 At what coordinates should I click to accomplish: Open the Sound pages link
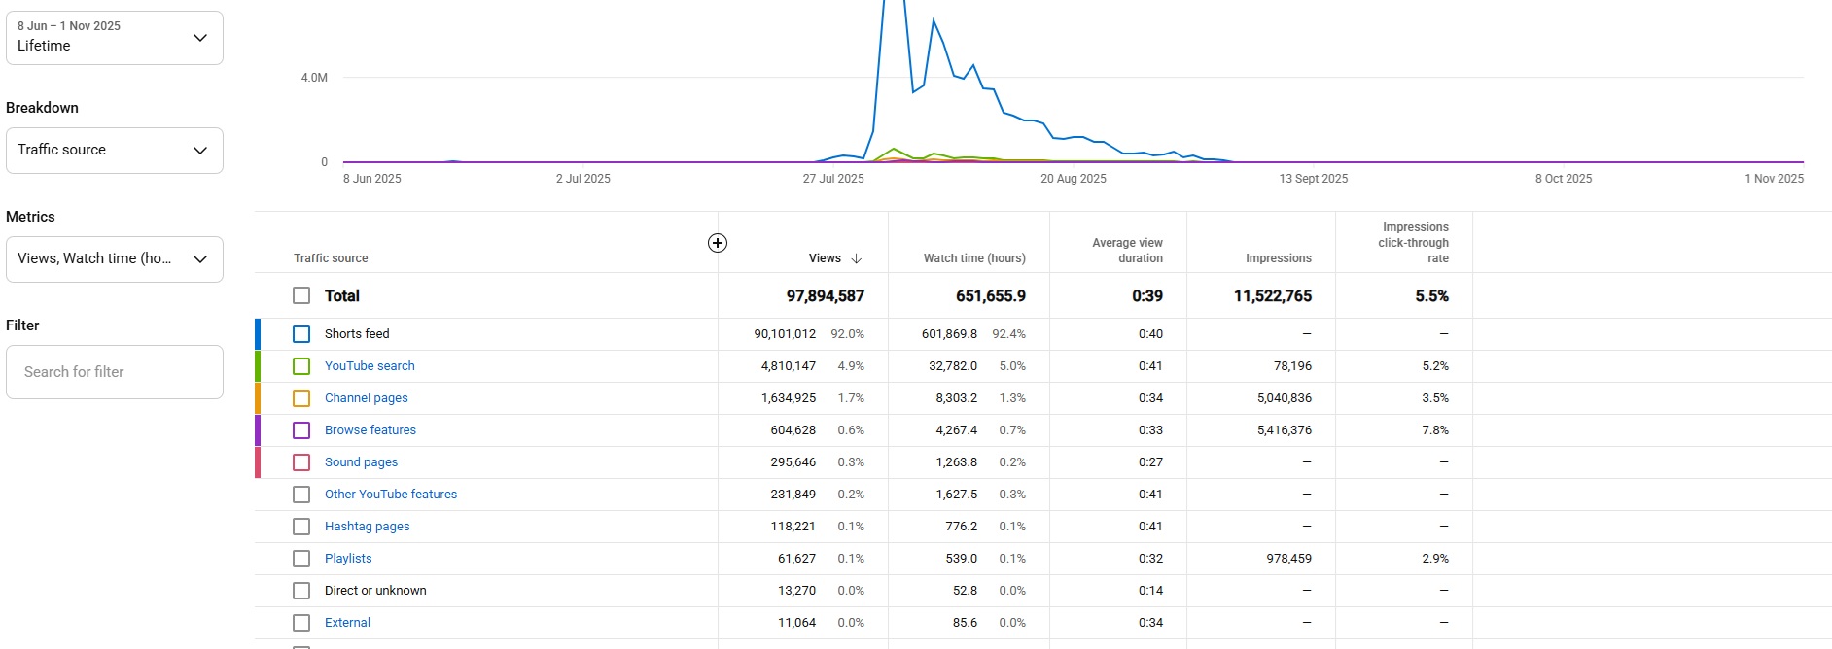pos(361,462)
